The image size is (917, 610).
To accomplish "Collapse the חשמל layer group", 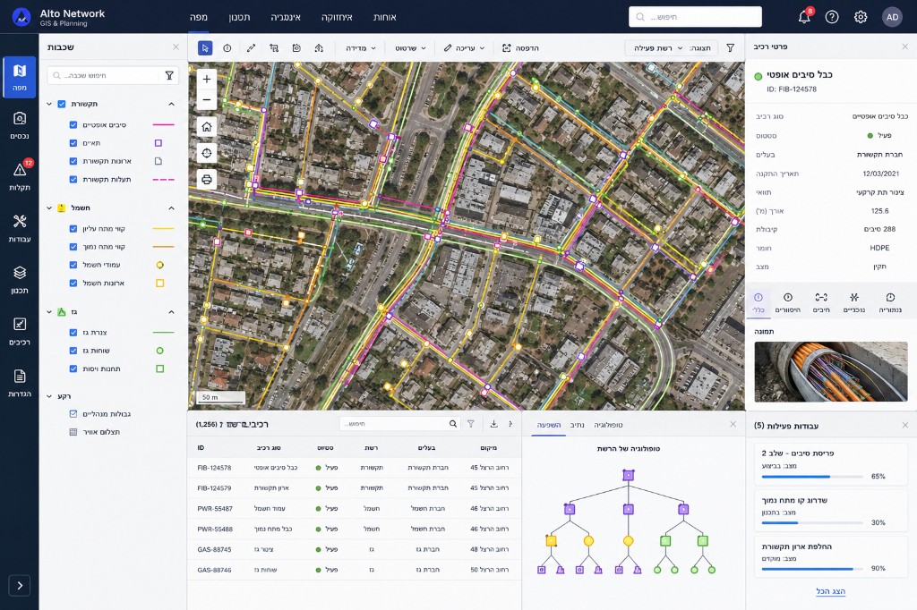I will pyautogui.click(x=171, y=208).
